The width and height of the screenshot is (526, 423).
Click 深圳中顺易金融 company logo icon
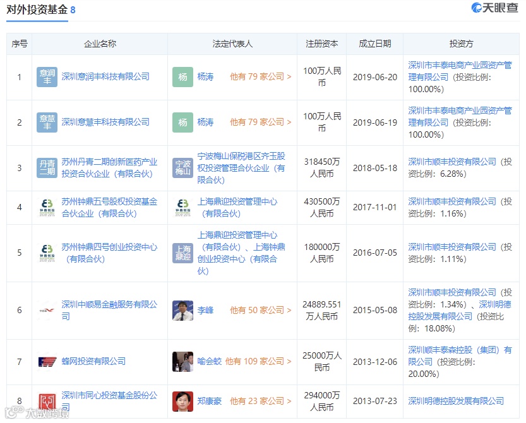tap(47, 310)
